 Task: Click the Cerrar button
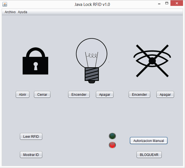pyautogui.click(x=42, y=94)
